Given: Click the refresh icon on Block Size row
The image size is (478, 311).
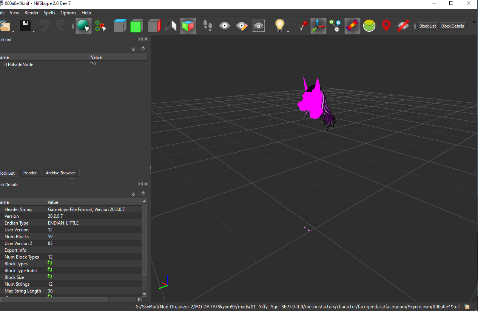Looking at the screenshot, I should coord(50,277).
